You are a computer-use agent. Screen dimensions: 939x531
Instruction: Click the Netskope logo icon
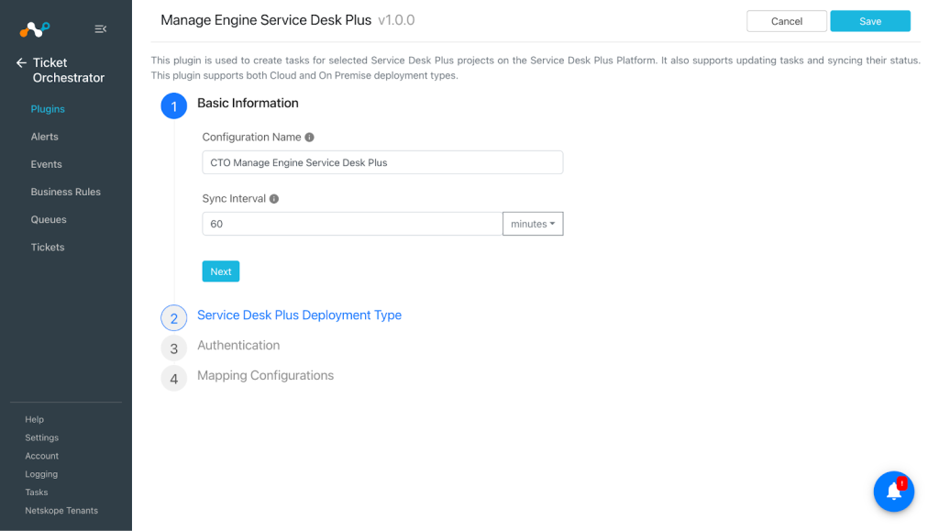(x=35, y=28)
